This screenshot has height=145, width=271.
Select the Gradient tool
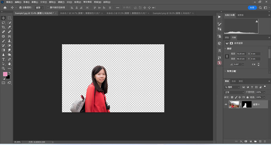pos(3,50)
